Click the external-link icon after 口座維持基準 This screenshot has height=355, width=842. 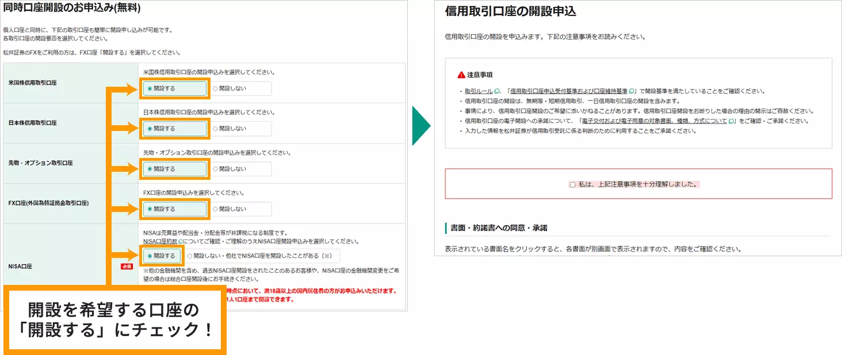631,91
